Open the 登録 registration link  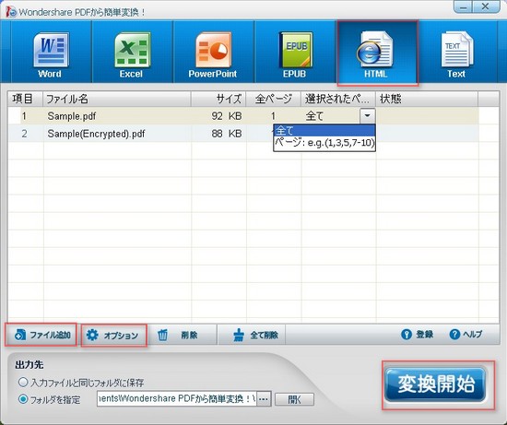[417, 334]
